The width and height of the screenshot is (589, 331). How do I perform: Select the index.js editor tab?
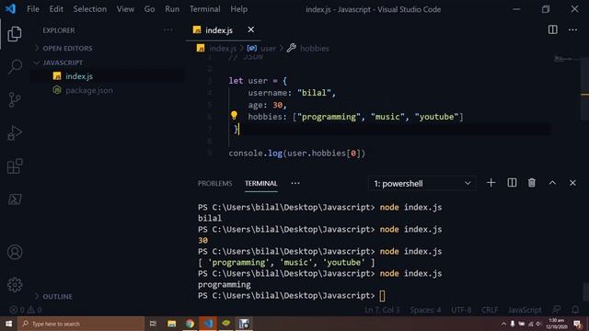[x=219, y=30]
